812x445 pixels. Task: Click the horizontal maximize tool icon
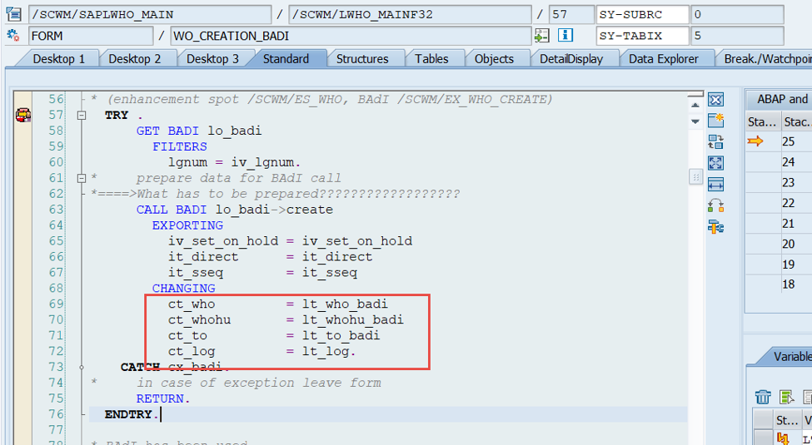click(x=715, y=184)
